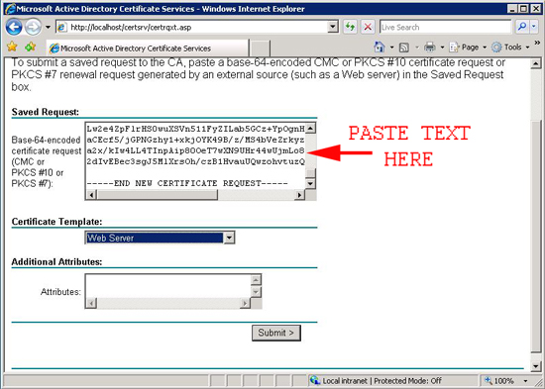Click inside the Attributes text box

168,287
